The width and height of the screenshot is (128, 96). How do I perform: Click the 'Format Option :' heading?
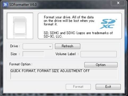[x=21, y=64]
